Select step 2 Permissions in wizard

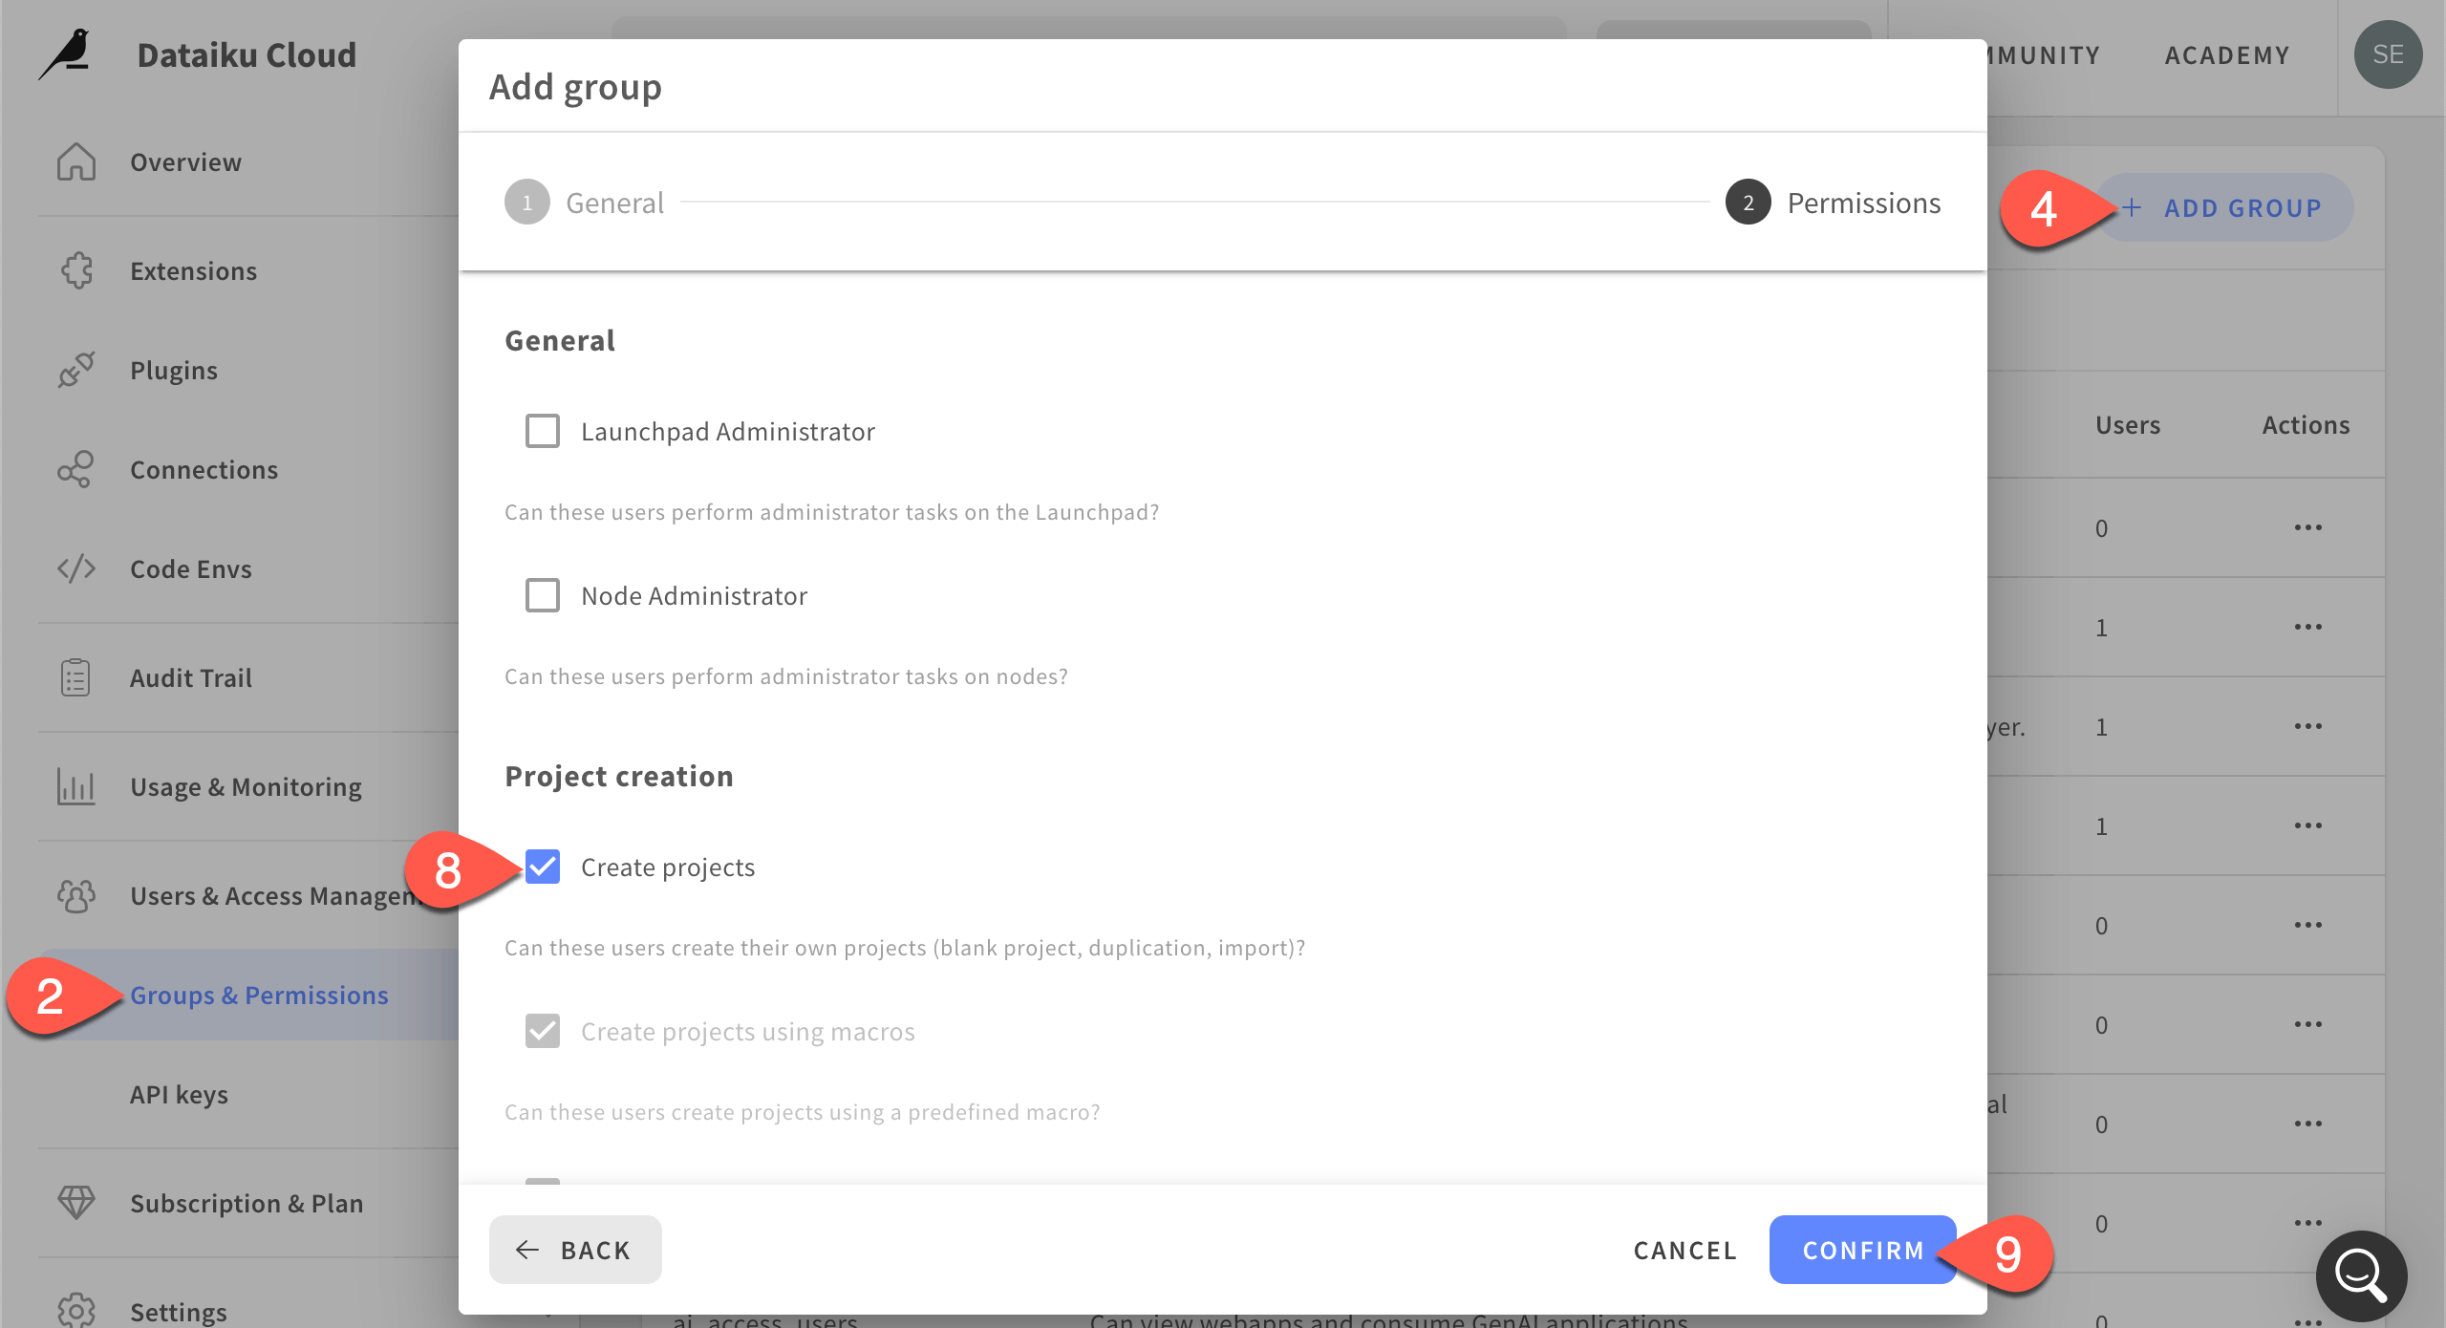click(x=1834, y=203)
